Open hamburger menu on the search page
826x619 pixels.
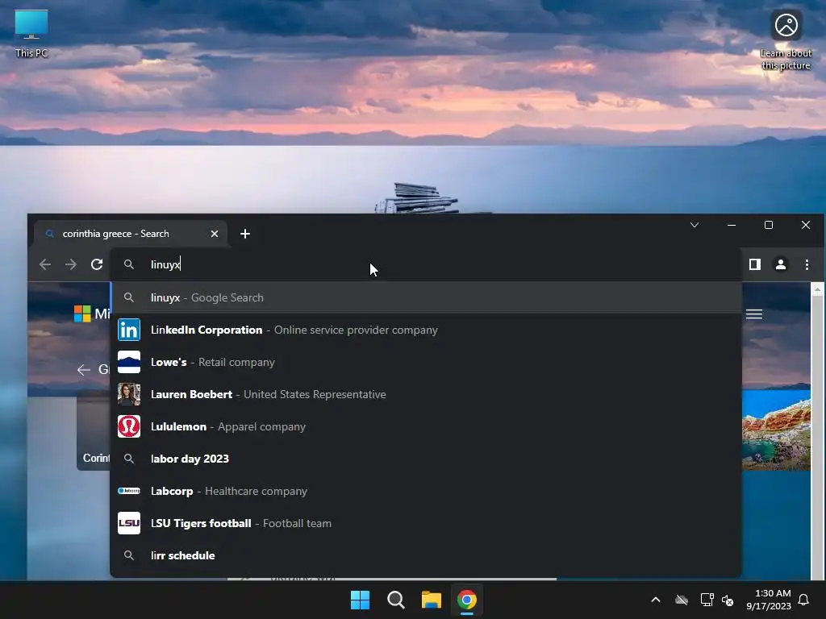tap(754, 314)
